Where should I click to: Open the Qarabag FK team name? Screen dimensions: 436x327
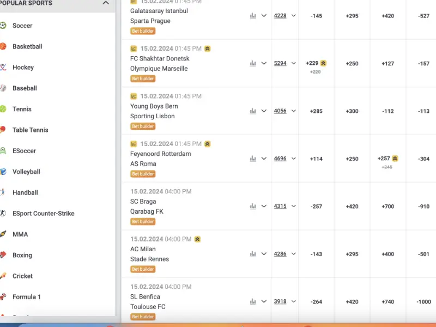tap(147, 211)
